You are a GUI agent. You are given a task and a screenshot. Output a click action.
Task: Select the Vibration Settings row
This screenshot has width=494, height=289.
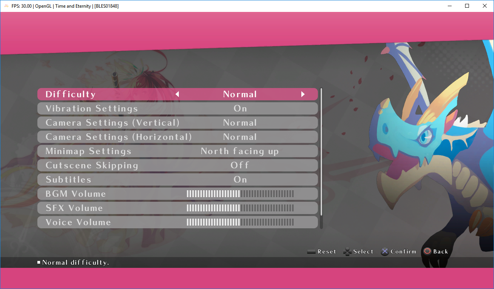tap(178, 108)
